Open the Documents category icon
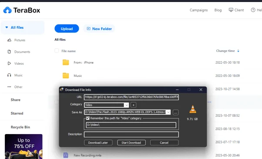The width and height of the screenshot is (262, 159). (10, 52)
